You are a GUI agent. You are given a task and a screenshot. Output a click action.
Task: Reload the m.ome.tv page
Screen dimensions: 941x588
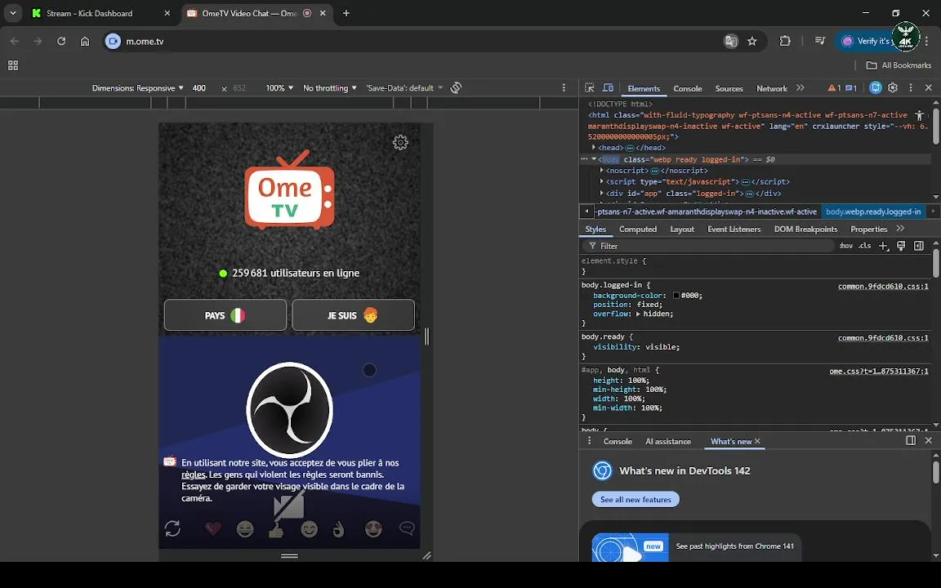coord(61,42)
